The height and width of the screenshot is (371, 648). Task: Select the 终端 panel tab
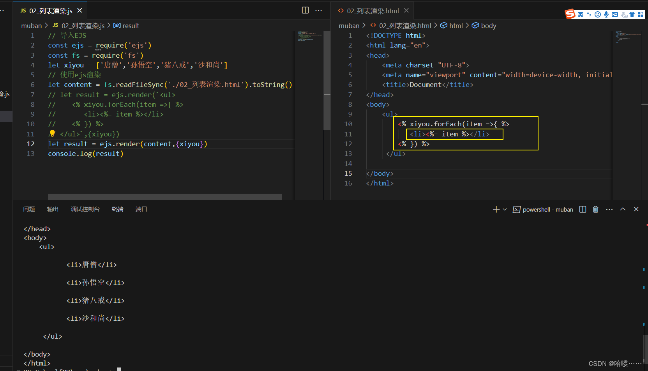[117, 209]
